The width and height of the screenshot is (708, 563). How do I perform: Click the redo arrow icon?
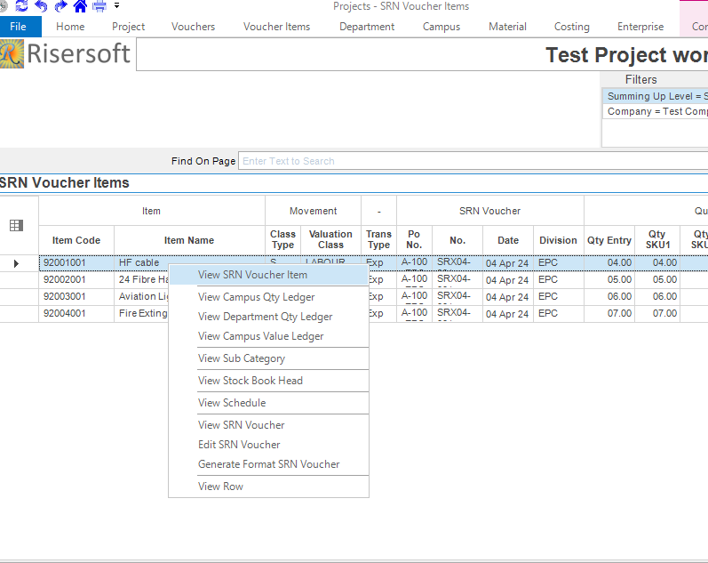tap(60, 6)
